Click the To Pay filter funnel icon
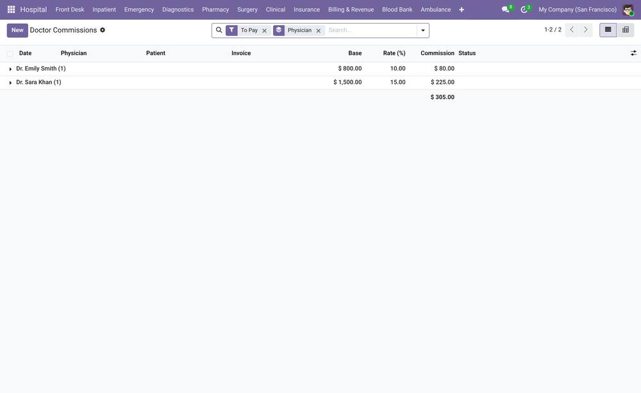This screenshot has height=393, width=641. [231, 30]
